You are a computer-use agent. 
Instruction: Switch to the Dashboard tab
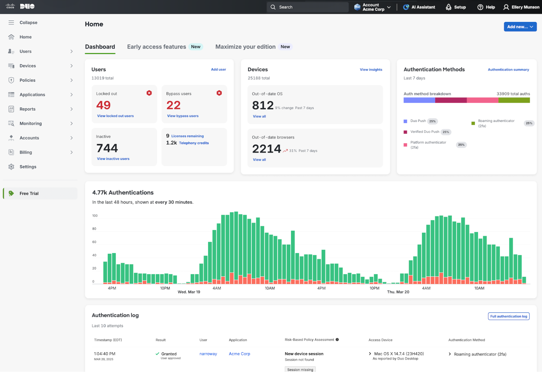tap(100, 47)
